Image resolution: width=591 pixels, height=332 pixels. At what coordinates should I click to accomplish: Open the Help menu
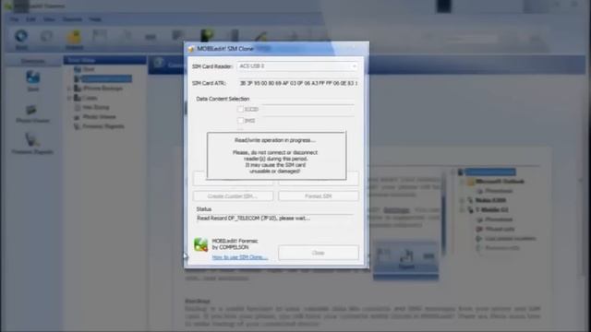(x=95, y=19)
